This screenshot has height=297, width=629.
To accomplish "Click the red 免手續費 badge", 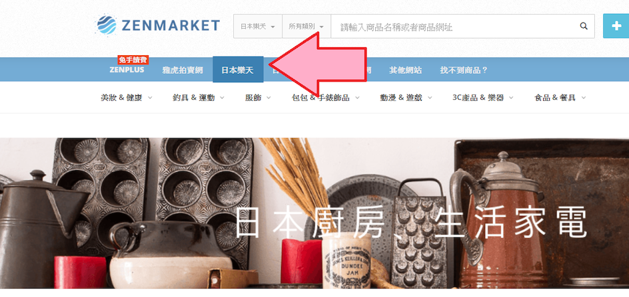I will pos(133,60).
